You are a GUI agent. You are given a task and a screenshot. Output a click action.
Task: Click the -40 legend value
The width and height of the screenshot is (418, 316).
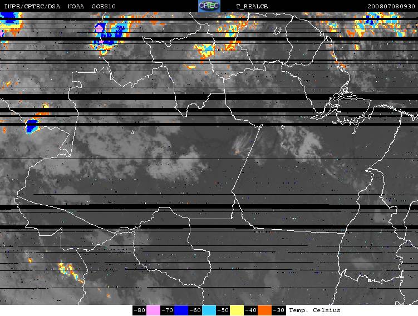[x=250, y=310]
